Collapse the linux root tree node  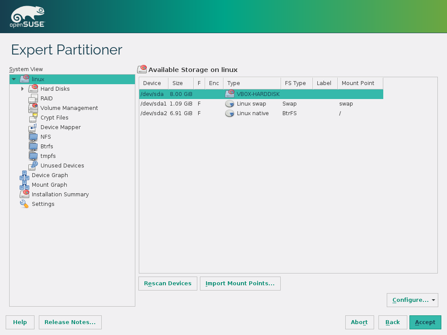point(14,79)
